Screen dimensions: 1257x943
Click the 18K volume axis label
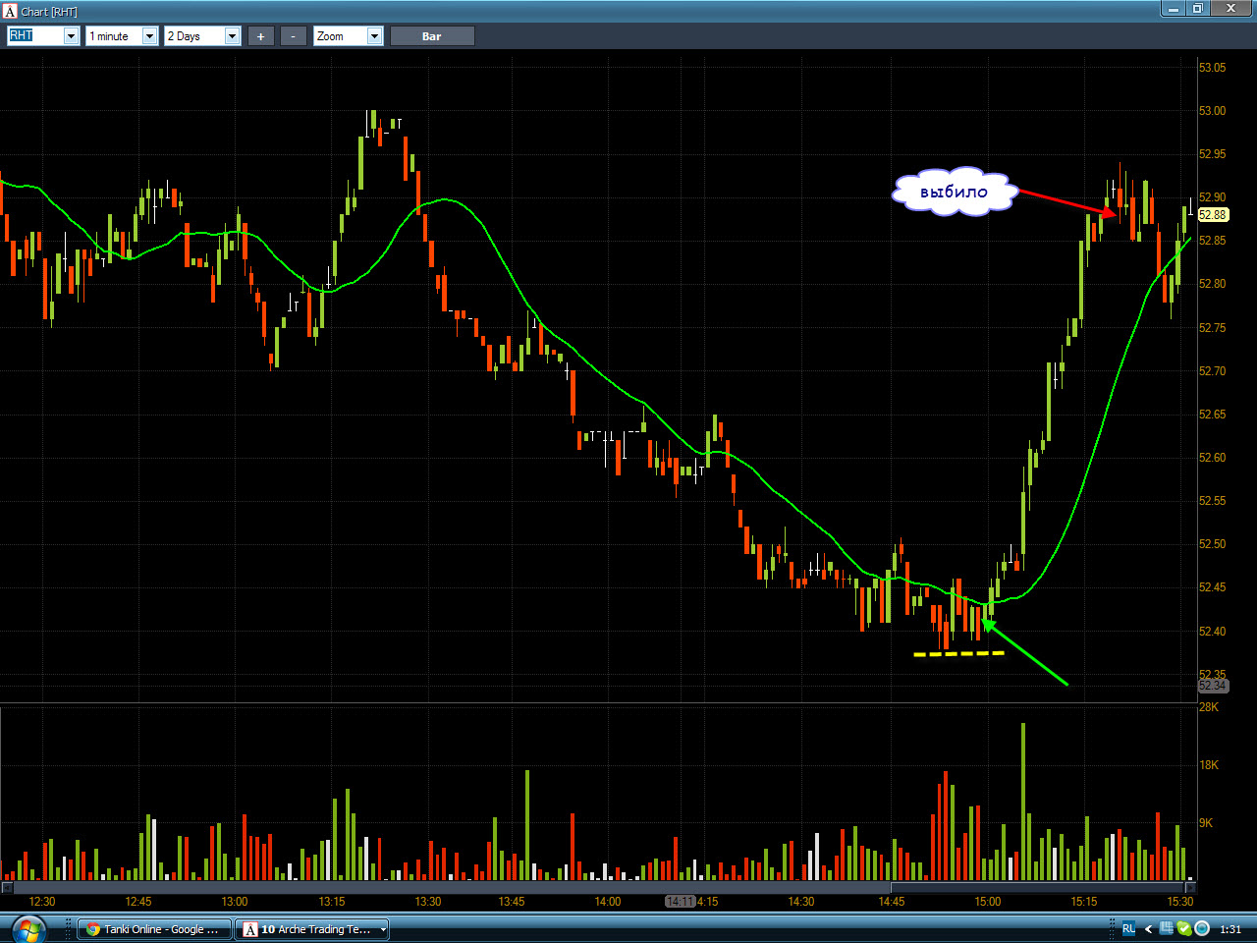pos(1209,765)
